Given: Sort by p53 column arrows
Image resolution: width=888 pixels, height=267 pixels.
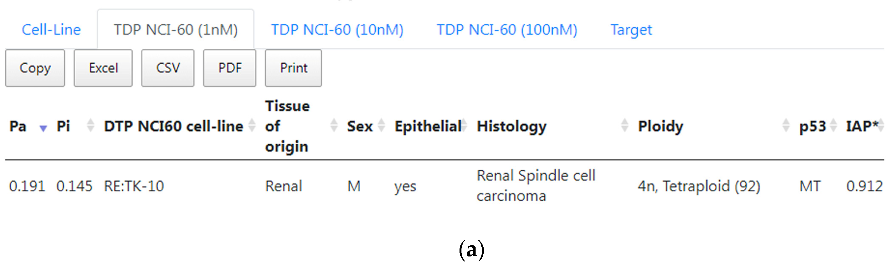Looking at the screenshot, I should pyautogui.click(x=833, y=125).
